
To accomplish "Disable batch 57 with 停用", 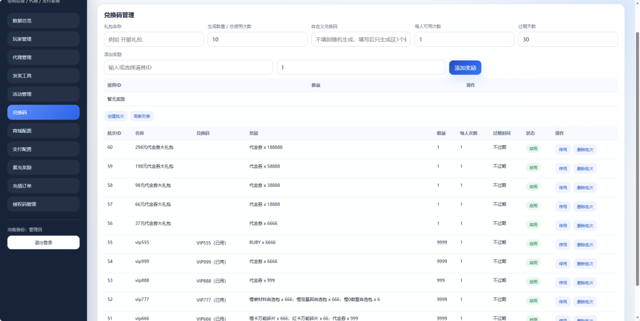I will [x=563, y=207].
